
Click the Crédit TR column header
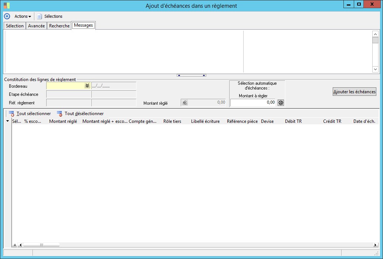332,121
